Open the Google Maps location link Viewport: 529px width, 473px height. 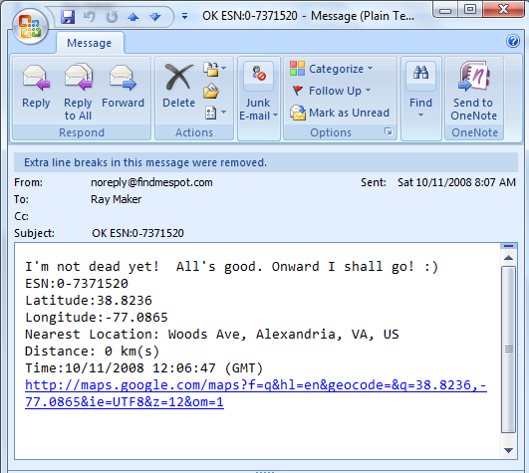tap(256, 393)
